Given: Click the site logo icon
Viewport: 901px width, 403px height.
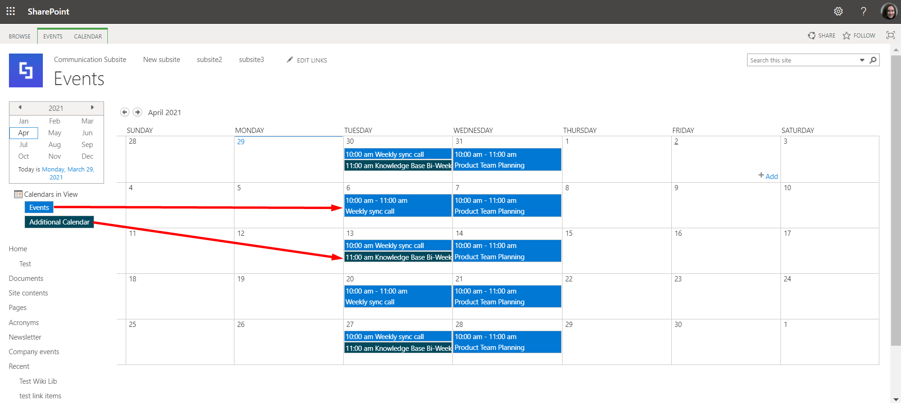Looking at the screenshot, I should click(26, 70).
